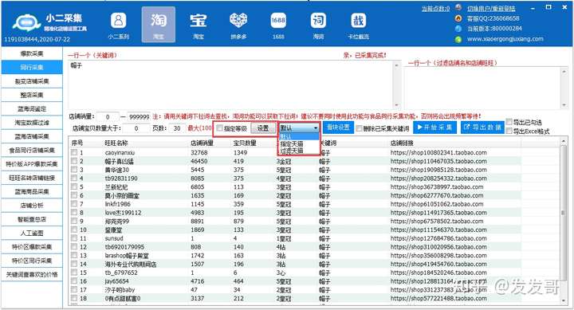Check row 7 linkfr1986 checkbox
The width and height of the screenshot is (574, 310).
[74, 204]
